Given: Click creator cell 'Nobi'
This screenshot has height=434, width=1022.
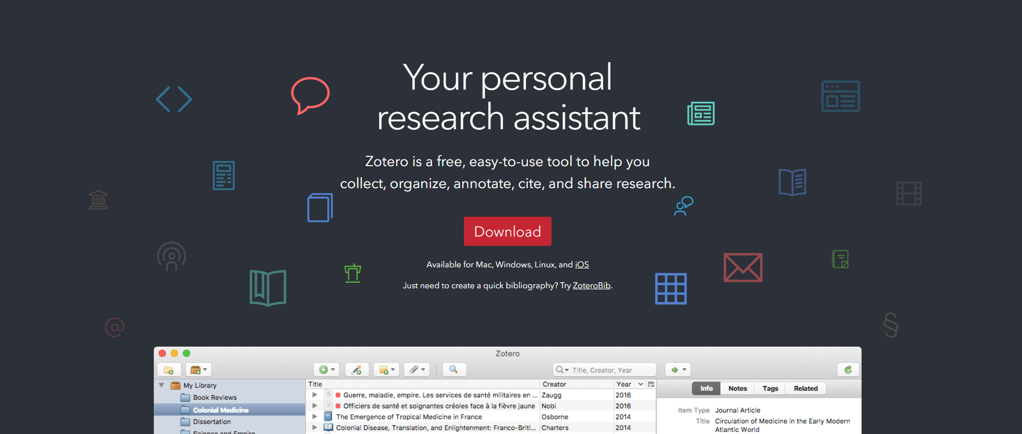Looking at the screenshot, I should [x=549, y=406].
